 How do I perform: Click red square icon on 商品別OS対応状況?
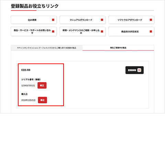151,31
